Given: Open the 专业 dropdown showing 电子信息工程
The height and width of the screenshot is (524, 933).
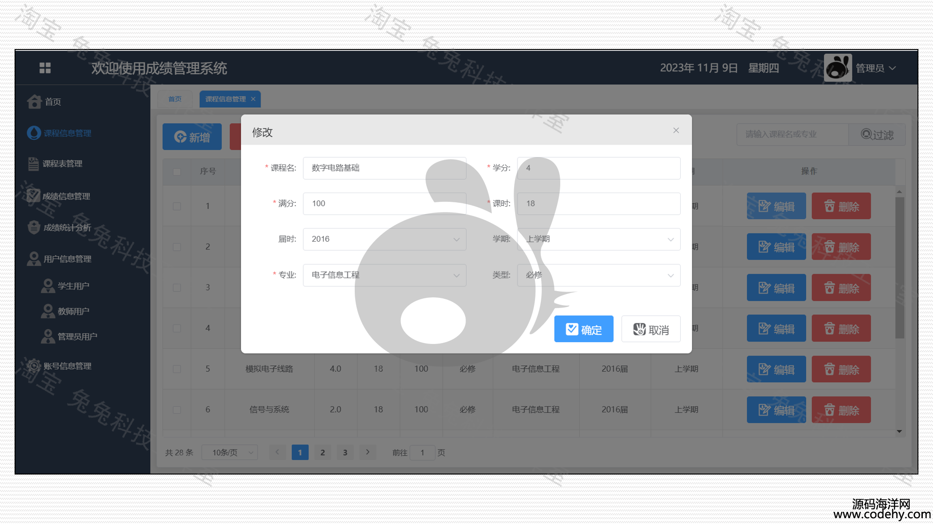Looking at the screenshot, I should pyautogui.click(x=384, y=275).
